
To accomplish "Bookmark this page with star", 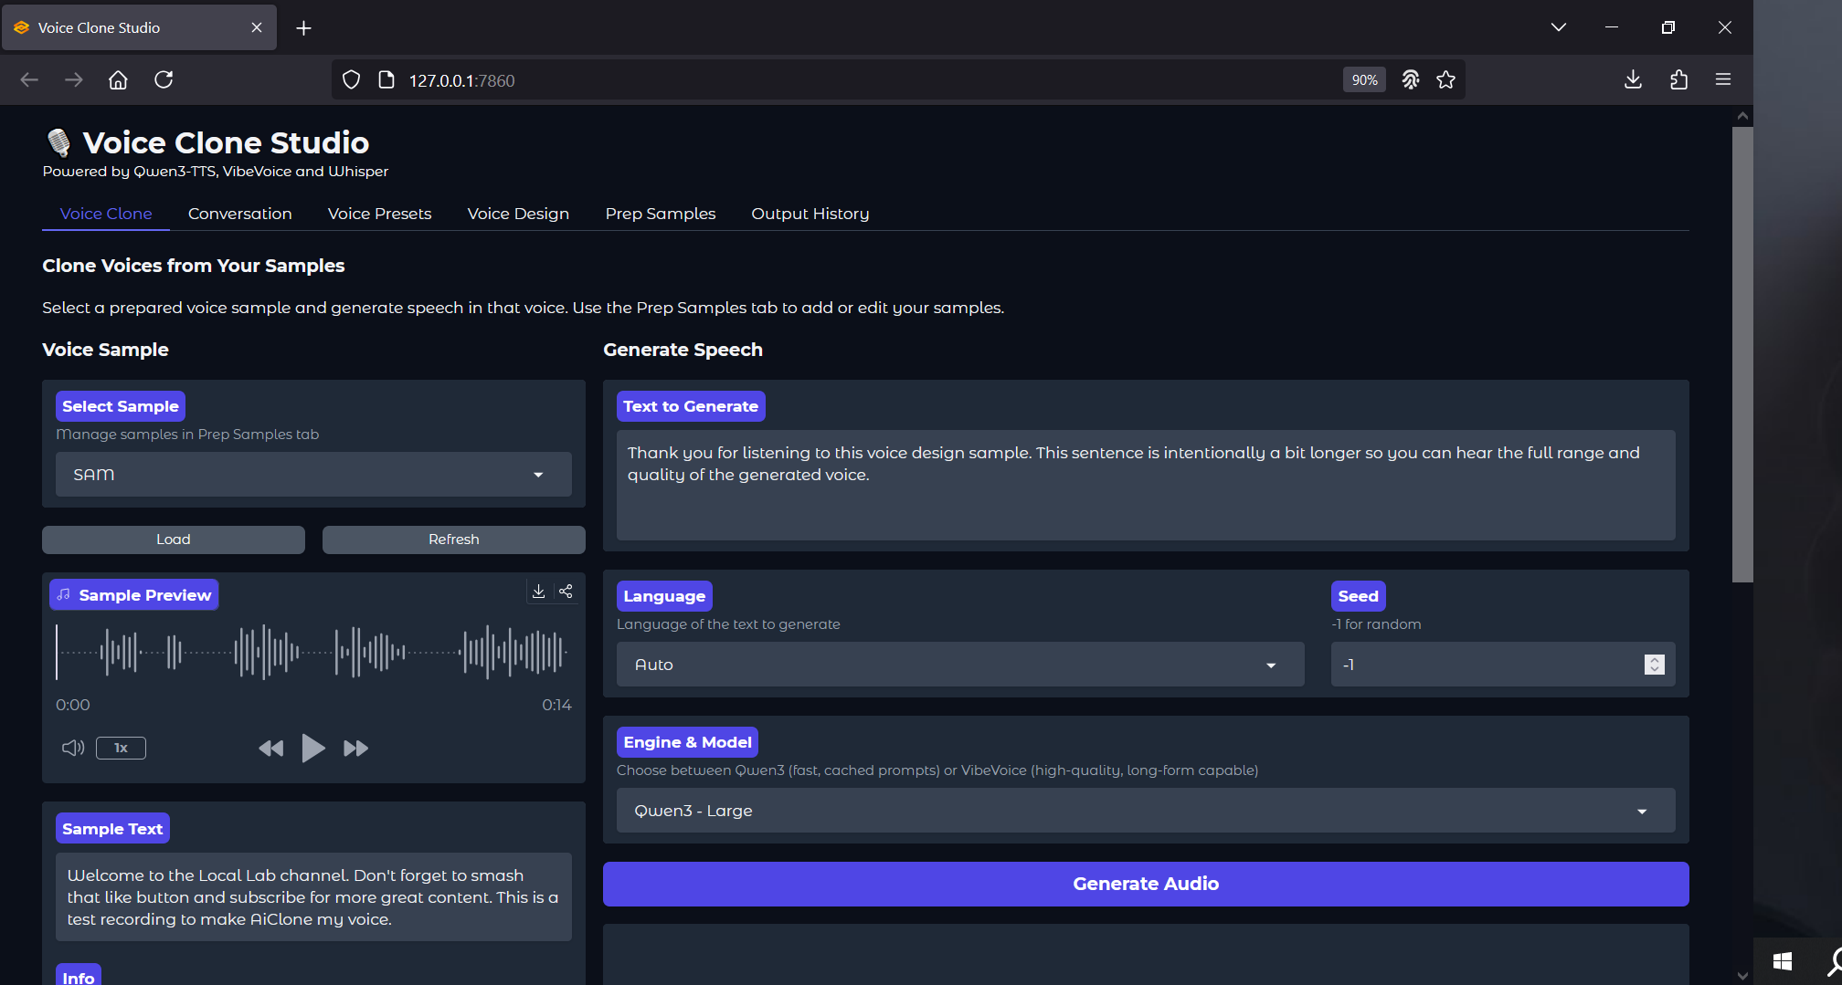I will 1445,80.
